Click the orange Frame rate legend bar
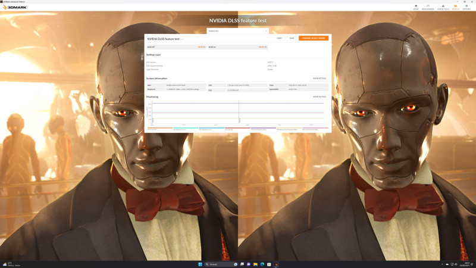Screen dimensions: 476x268 [x=159, y=128]
